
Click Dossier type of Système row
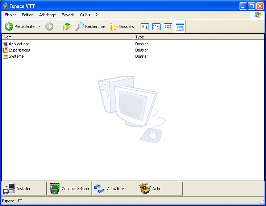click(x=141, y=56)
